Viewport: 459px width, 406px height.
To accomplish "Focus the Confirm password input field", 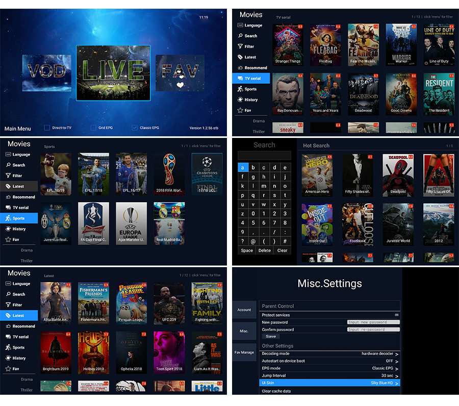I will (x=373, y=329).
